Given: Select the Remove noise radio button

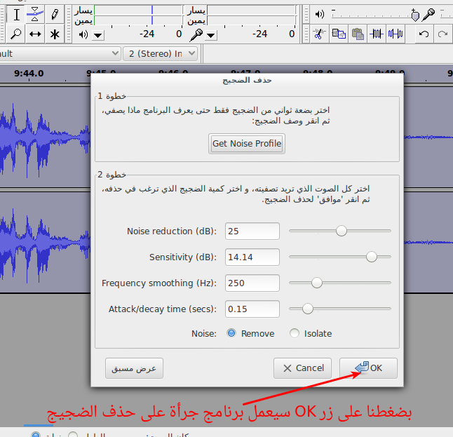Looking at the screenshot, I should click(231, 333).
